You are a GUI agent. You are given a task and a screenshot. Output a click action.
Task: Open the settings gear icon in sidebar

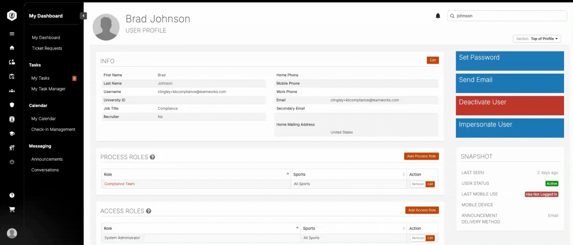pos(12,162)
